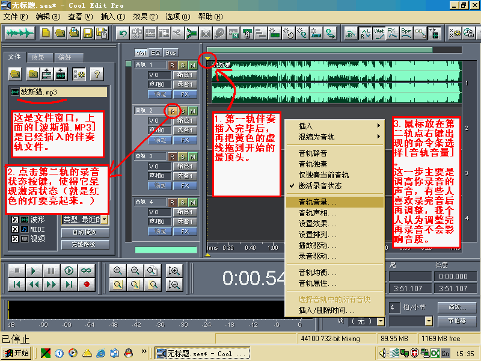Toggle the R record arm on track 1

[x=172, y=66]
